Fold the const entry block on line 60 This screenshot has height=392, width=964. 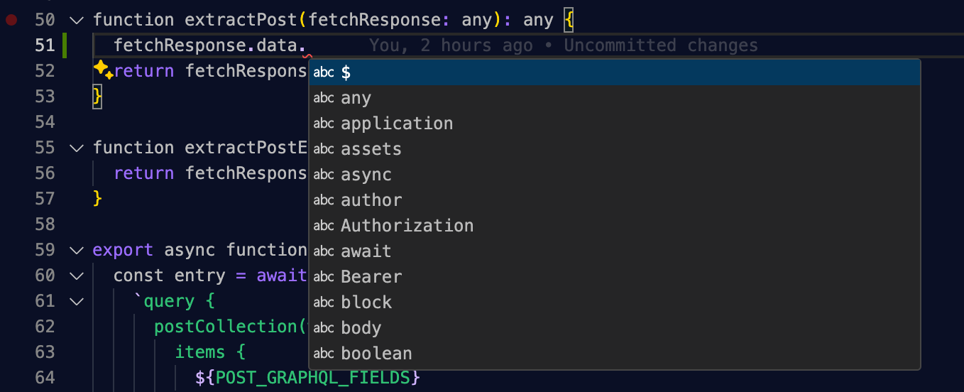77,276
